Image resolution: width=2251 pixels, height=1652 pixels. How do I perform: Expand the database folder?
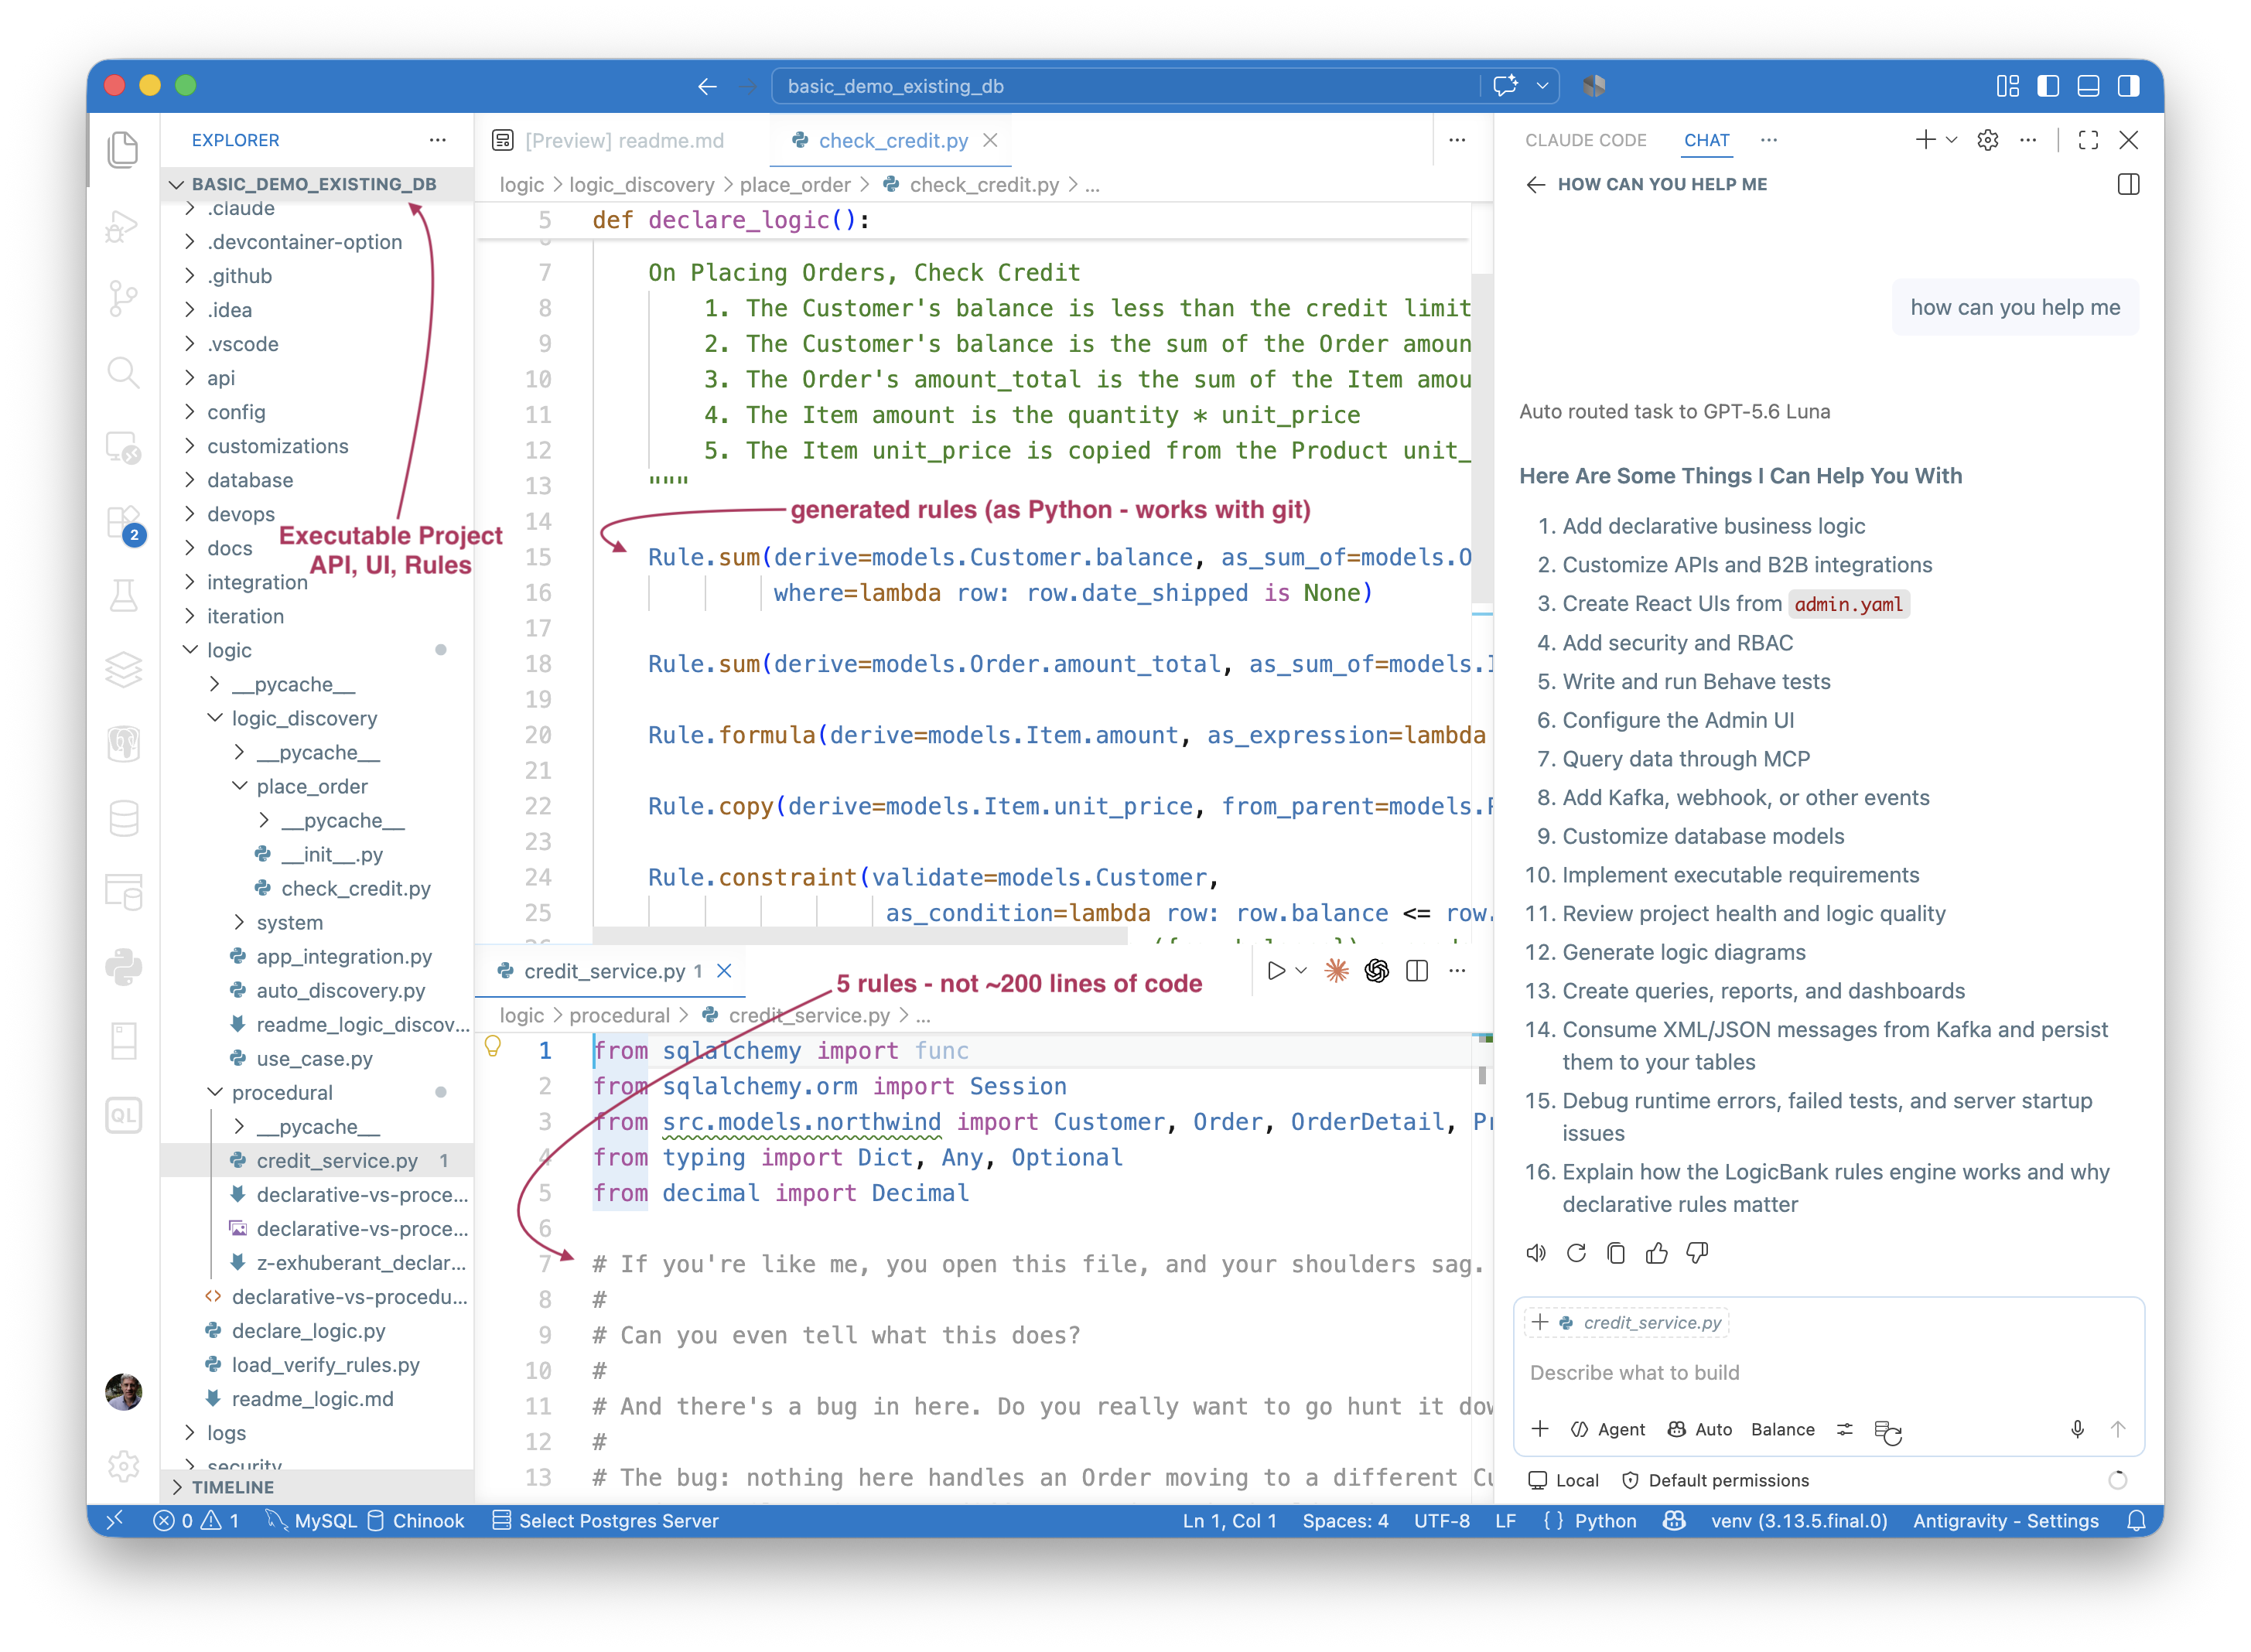[x=249, y=480]
